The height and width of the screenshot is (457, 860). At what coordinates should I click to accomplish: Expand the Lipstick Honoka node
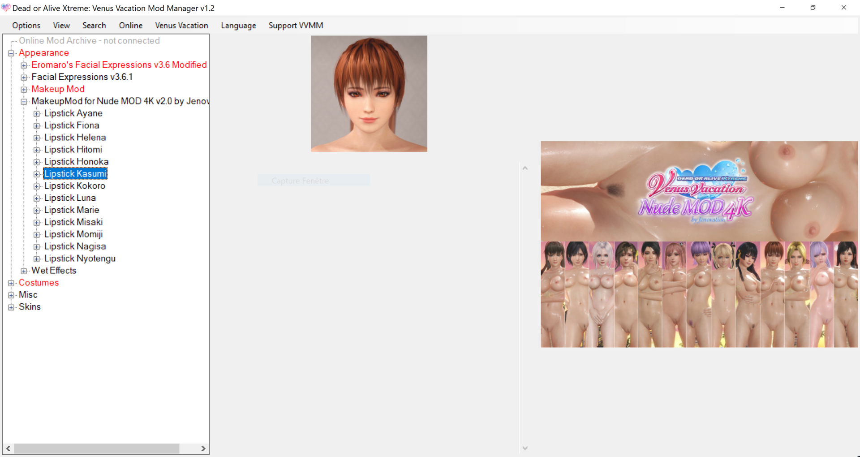37,162
